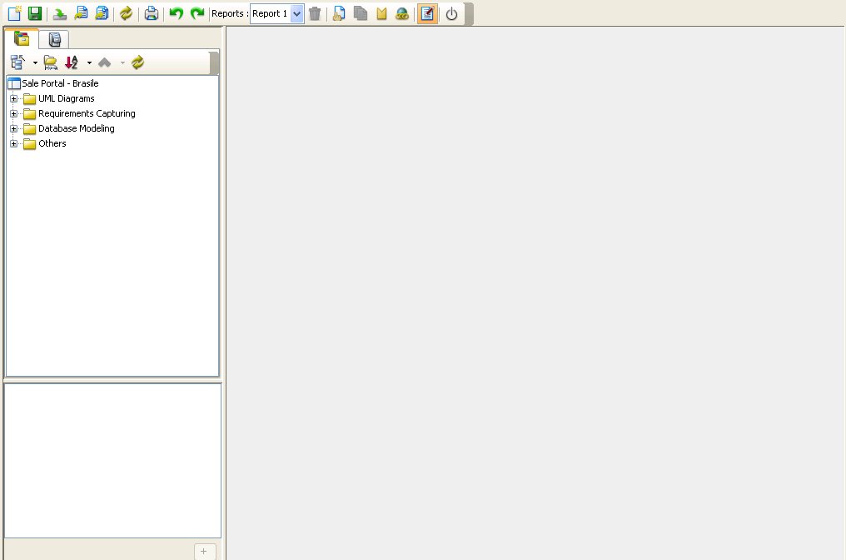Expand the Database Modeling folder

(x=14, y=129)
